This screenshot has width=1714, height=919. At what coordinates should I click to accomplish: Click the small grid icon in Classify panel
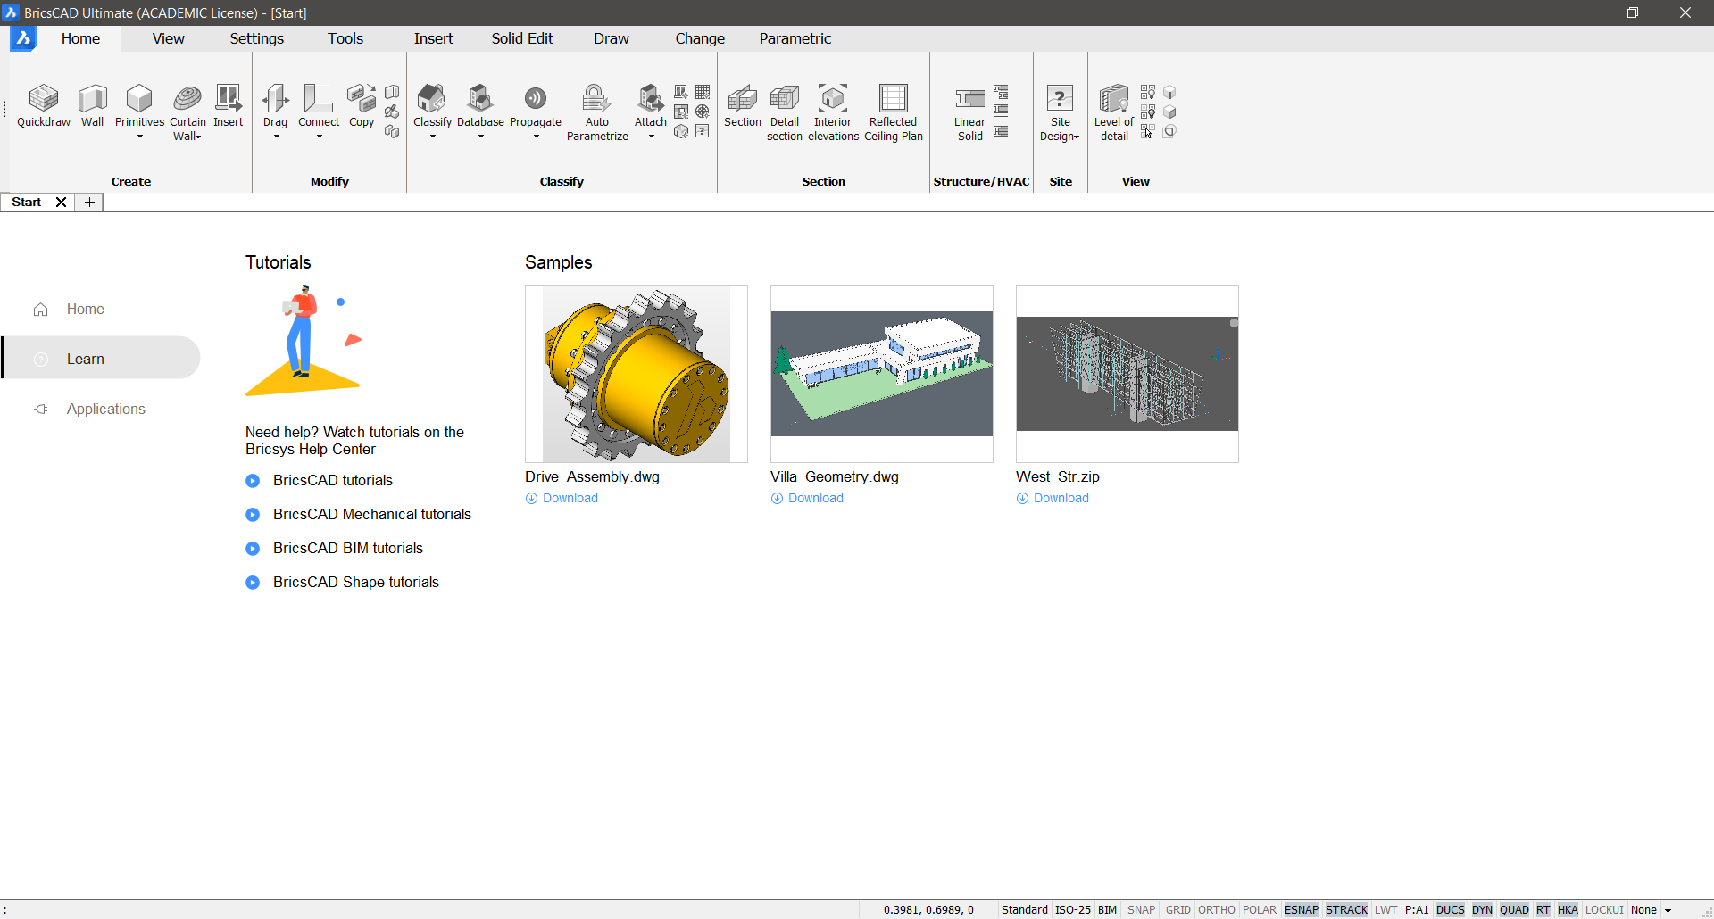coord(703,92)
